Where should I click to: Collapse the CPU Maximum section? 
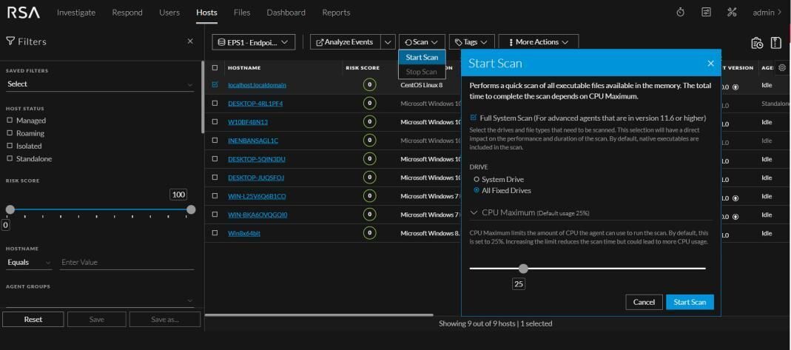[x=475, y=213]
